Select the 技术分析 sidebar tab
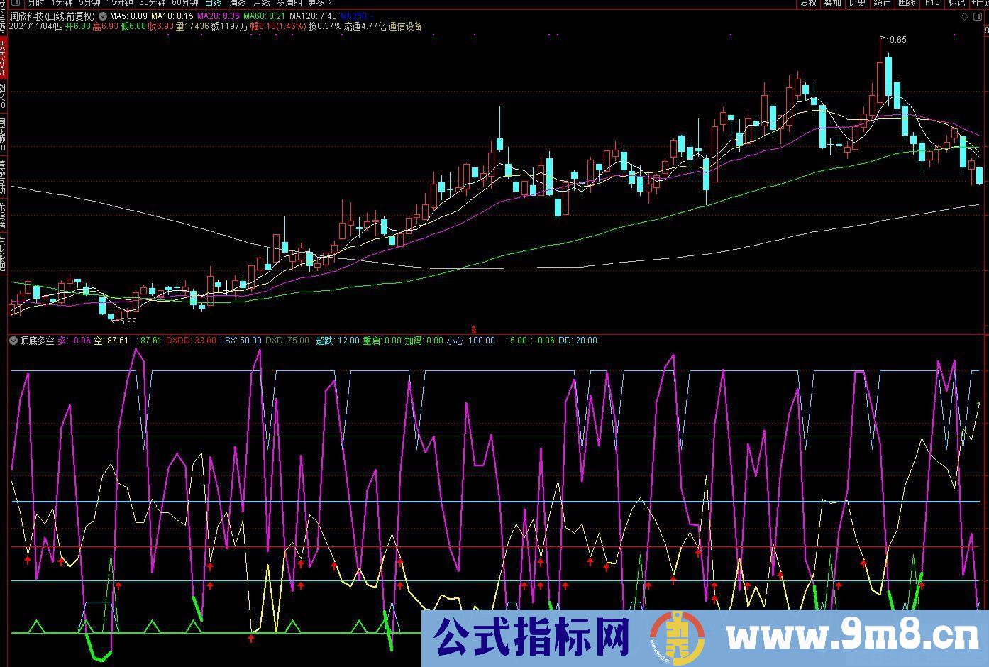Image resolution: width=989 pixels, height=667 pixels. (x=3, y=57)
